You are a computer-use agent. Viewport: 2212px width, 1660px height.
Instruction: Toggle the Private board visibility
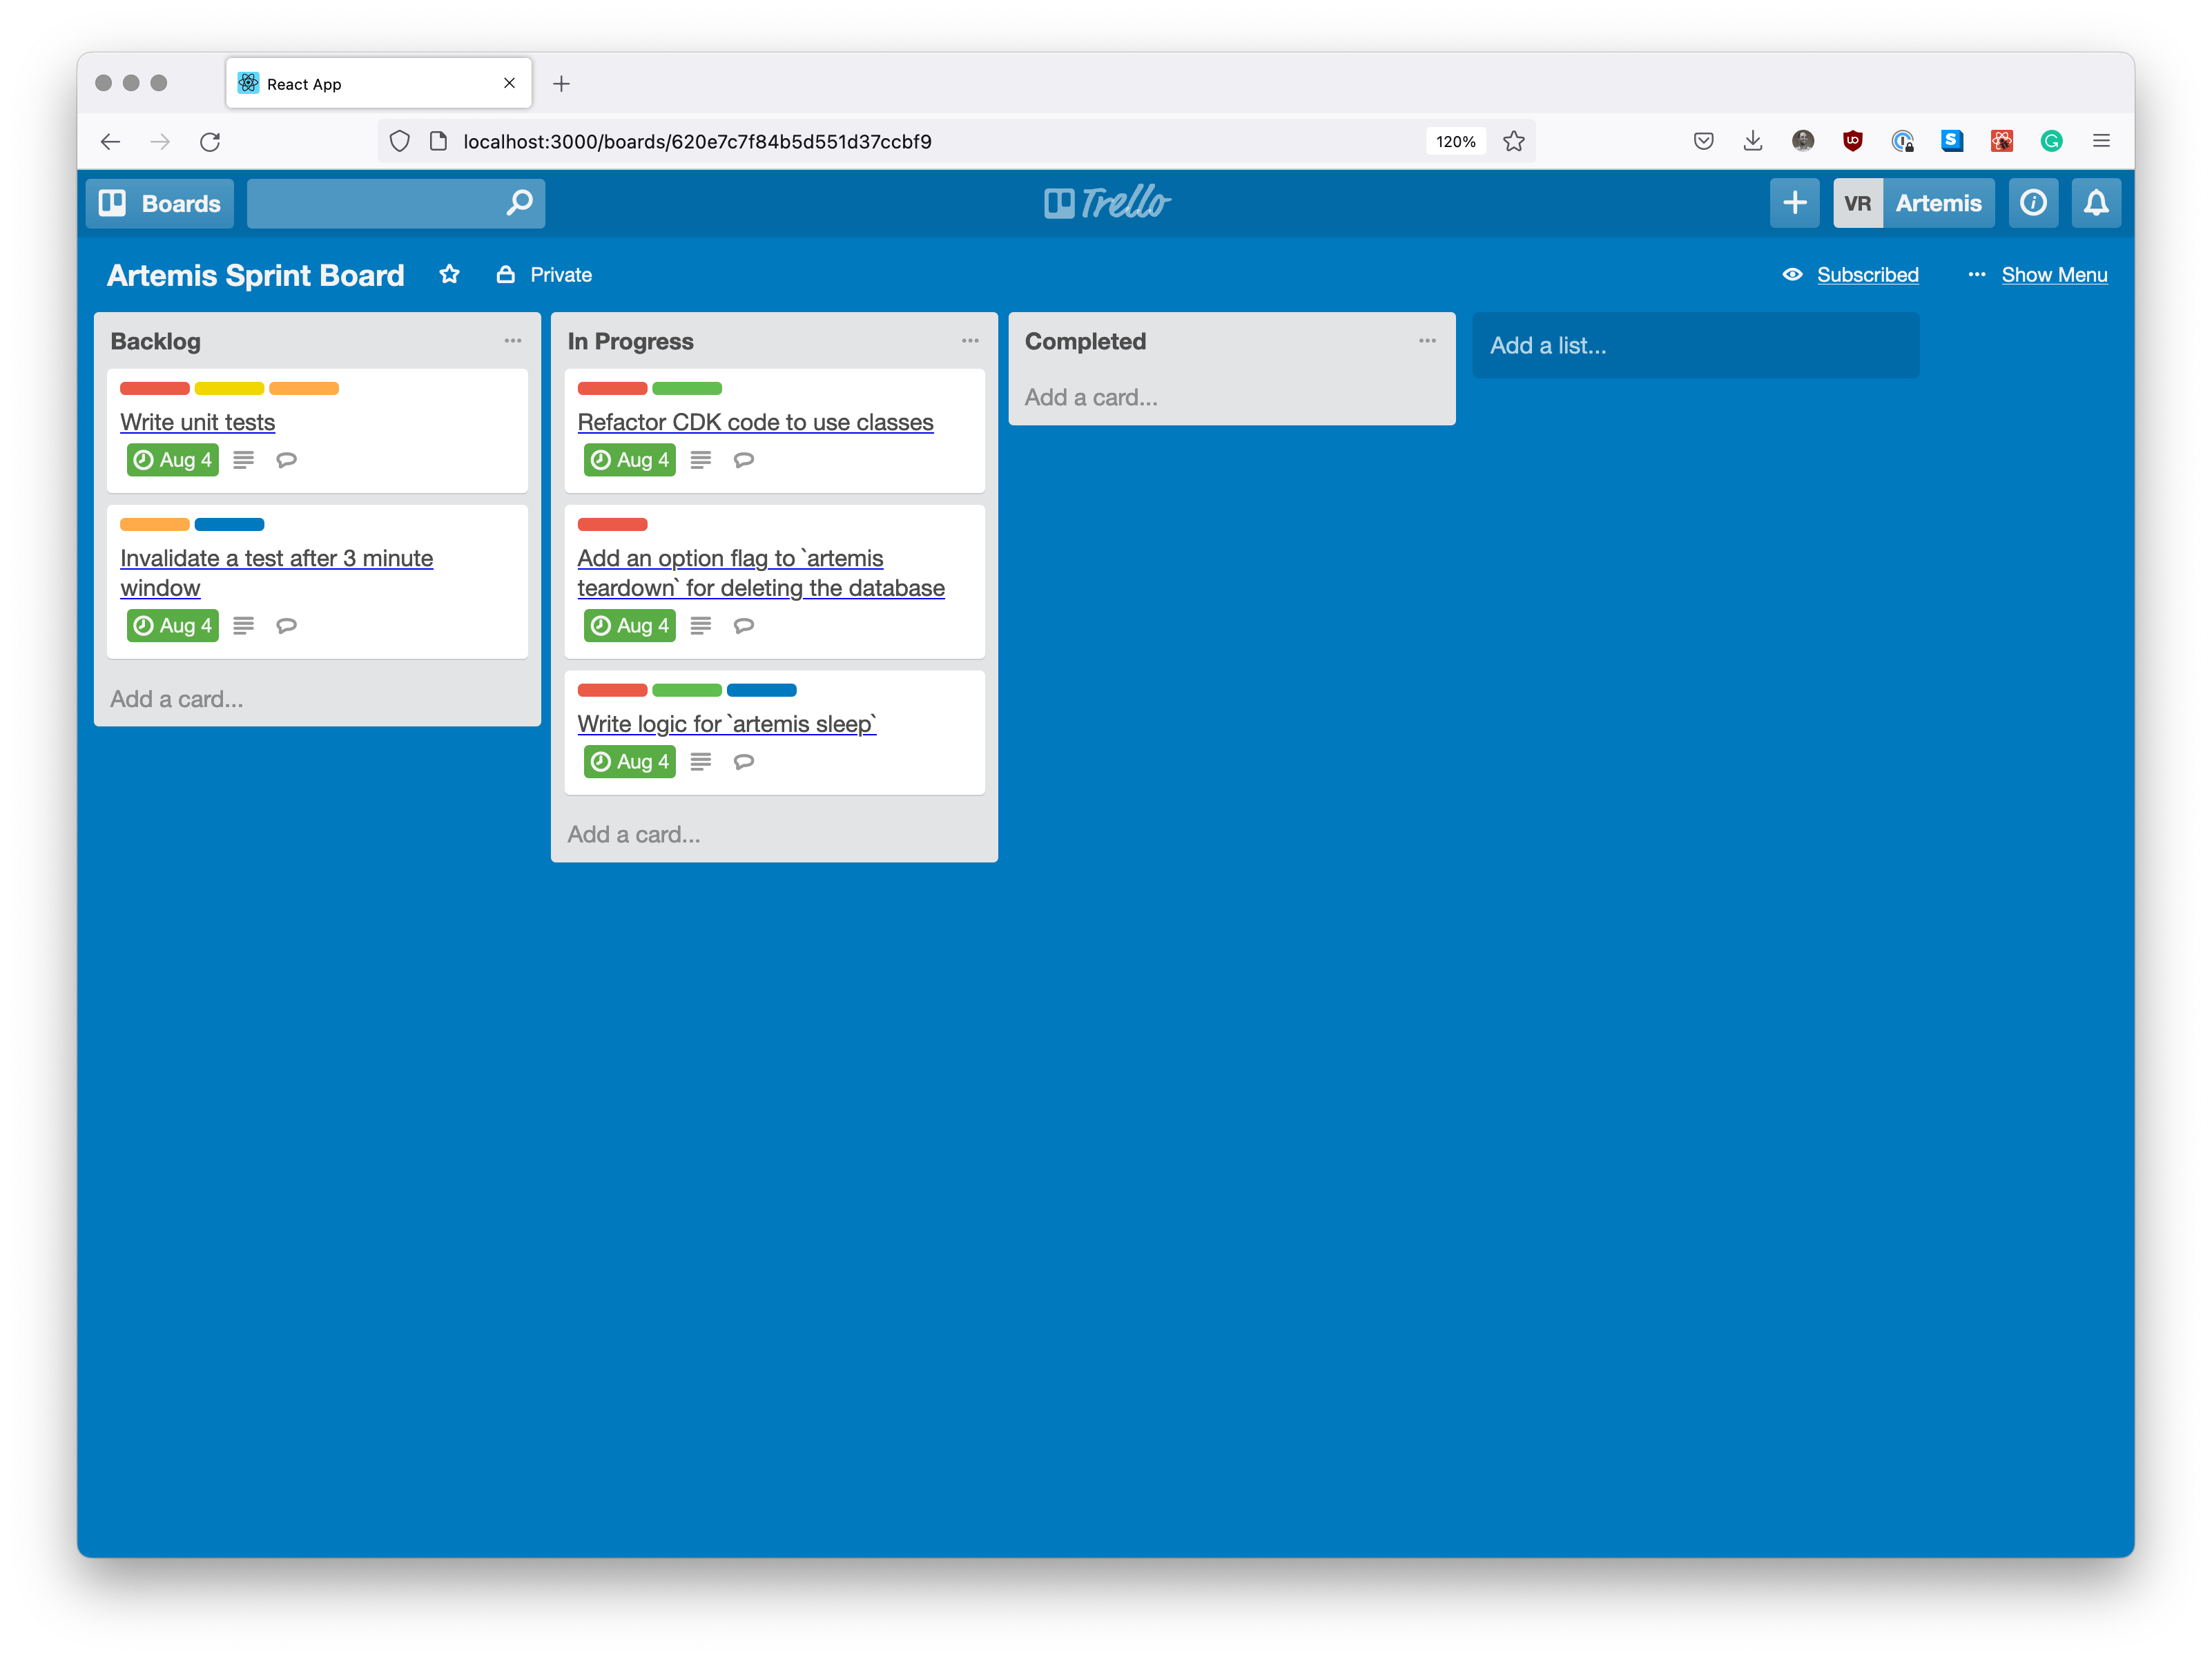545,275
